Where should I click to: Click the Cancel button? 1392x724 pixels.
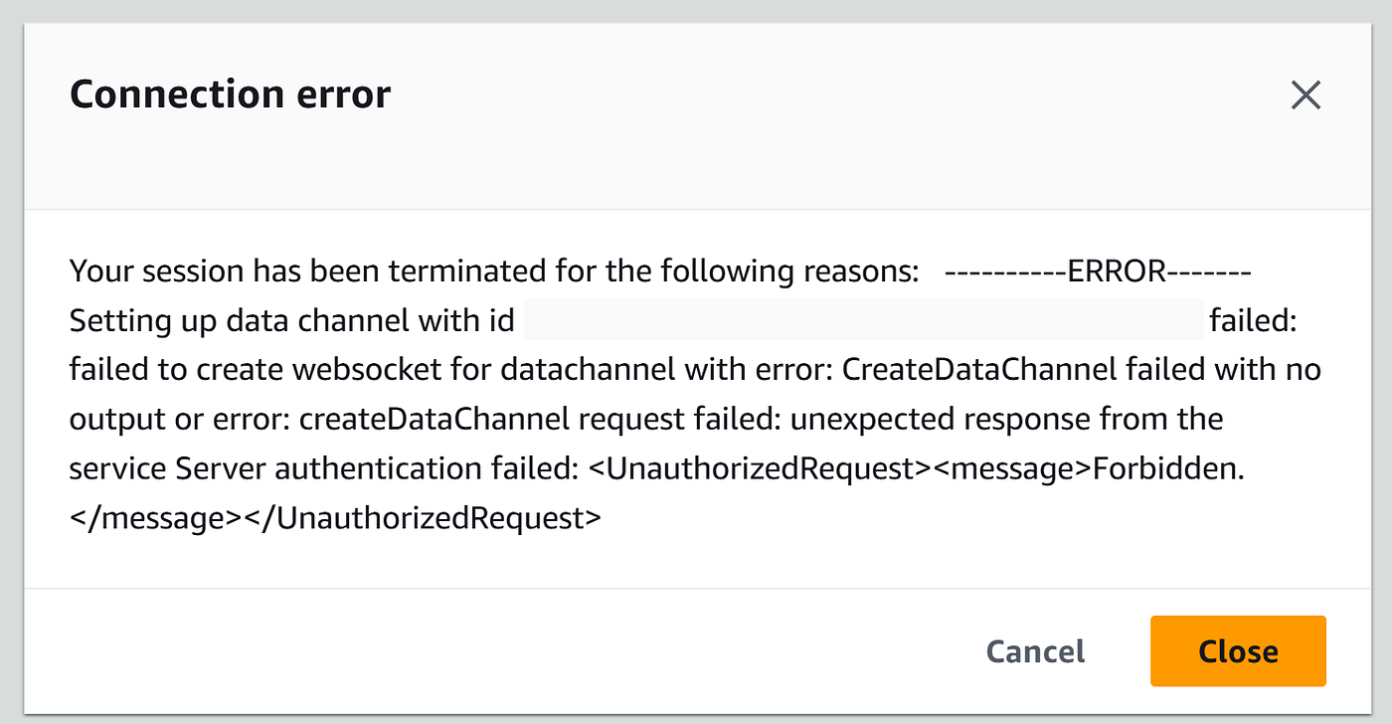(1035, 651)
